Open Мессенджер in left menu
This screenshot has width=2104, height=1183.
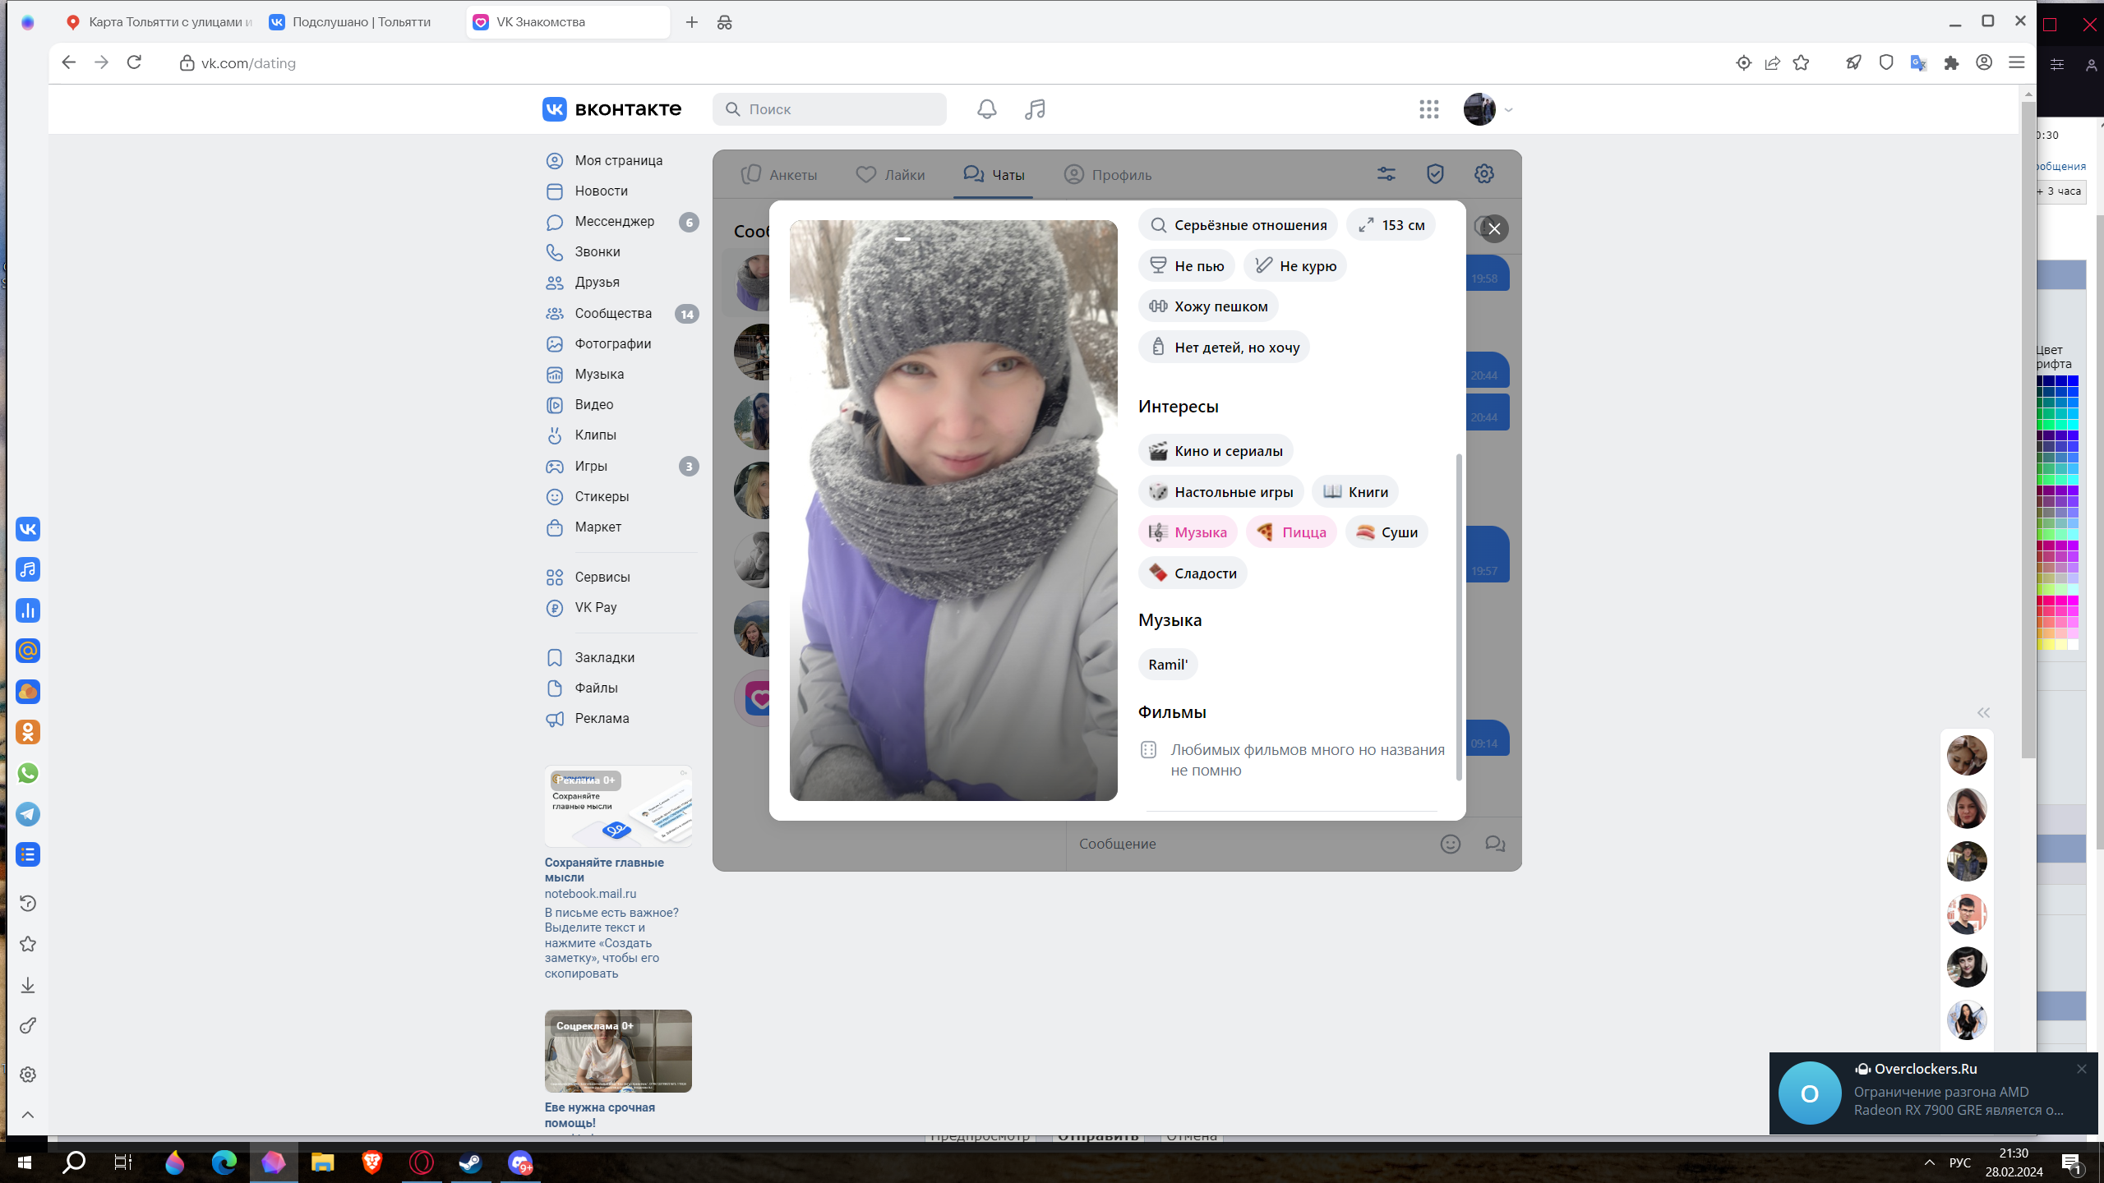pyautogui.click(x=614, y=222)
